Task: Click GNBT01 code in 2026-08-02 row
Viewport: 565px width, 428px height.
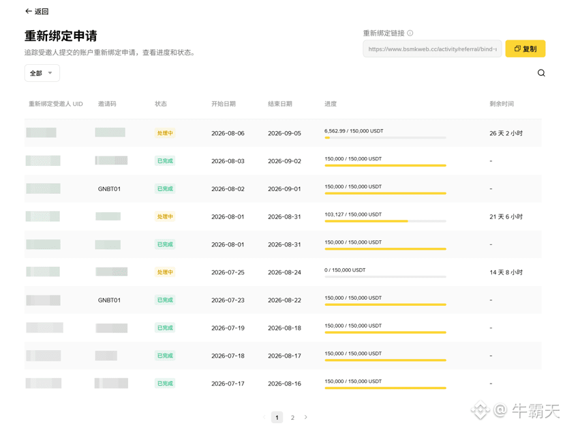Action: [x=109, y=188]
